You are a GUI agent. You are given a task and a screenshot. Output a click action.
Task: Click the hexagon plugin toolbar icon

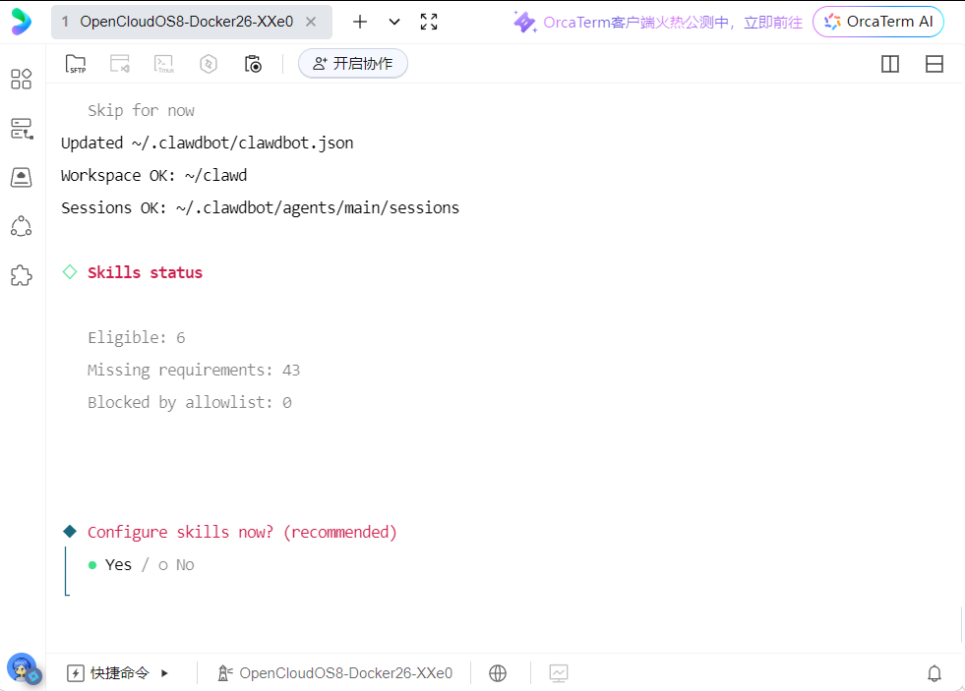tap(209, 63)
